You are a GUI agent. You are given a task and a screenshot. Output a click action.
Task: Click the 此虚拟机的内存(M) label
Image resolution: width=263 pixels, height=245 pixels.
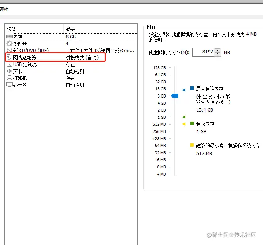click(169, 53)
